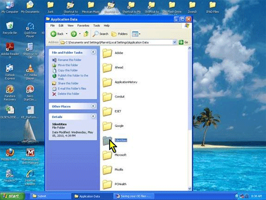Open the Edit menu
The image size is (266, 200).
61,26
